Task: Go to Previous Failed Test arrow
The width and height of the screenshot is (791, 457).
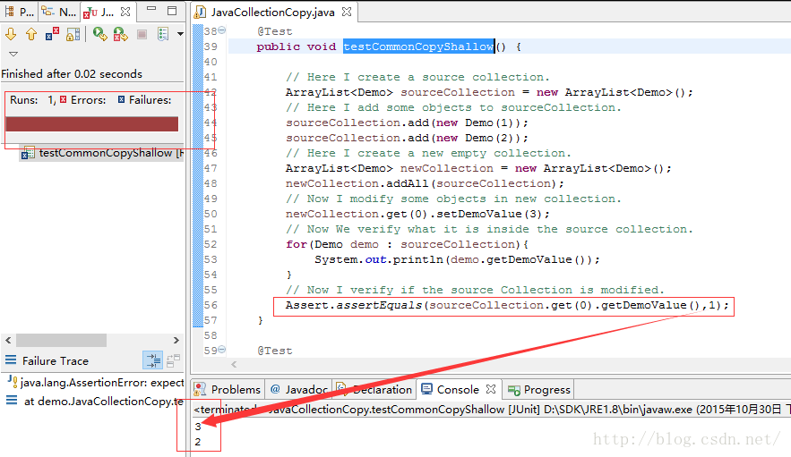Action: click(31, 34)
